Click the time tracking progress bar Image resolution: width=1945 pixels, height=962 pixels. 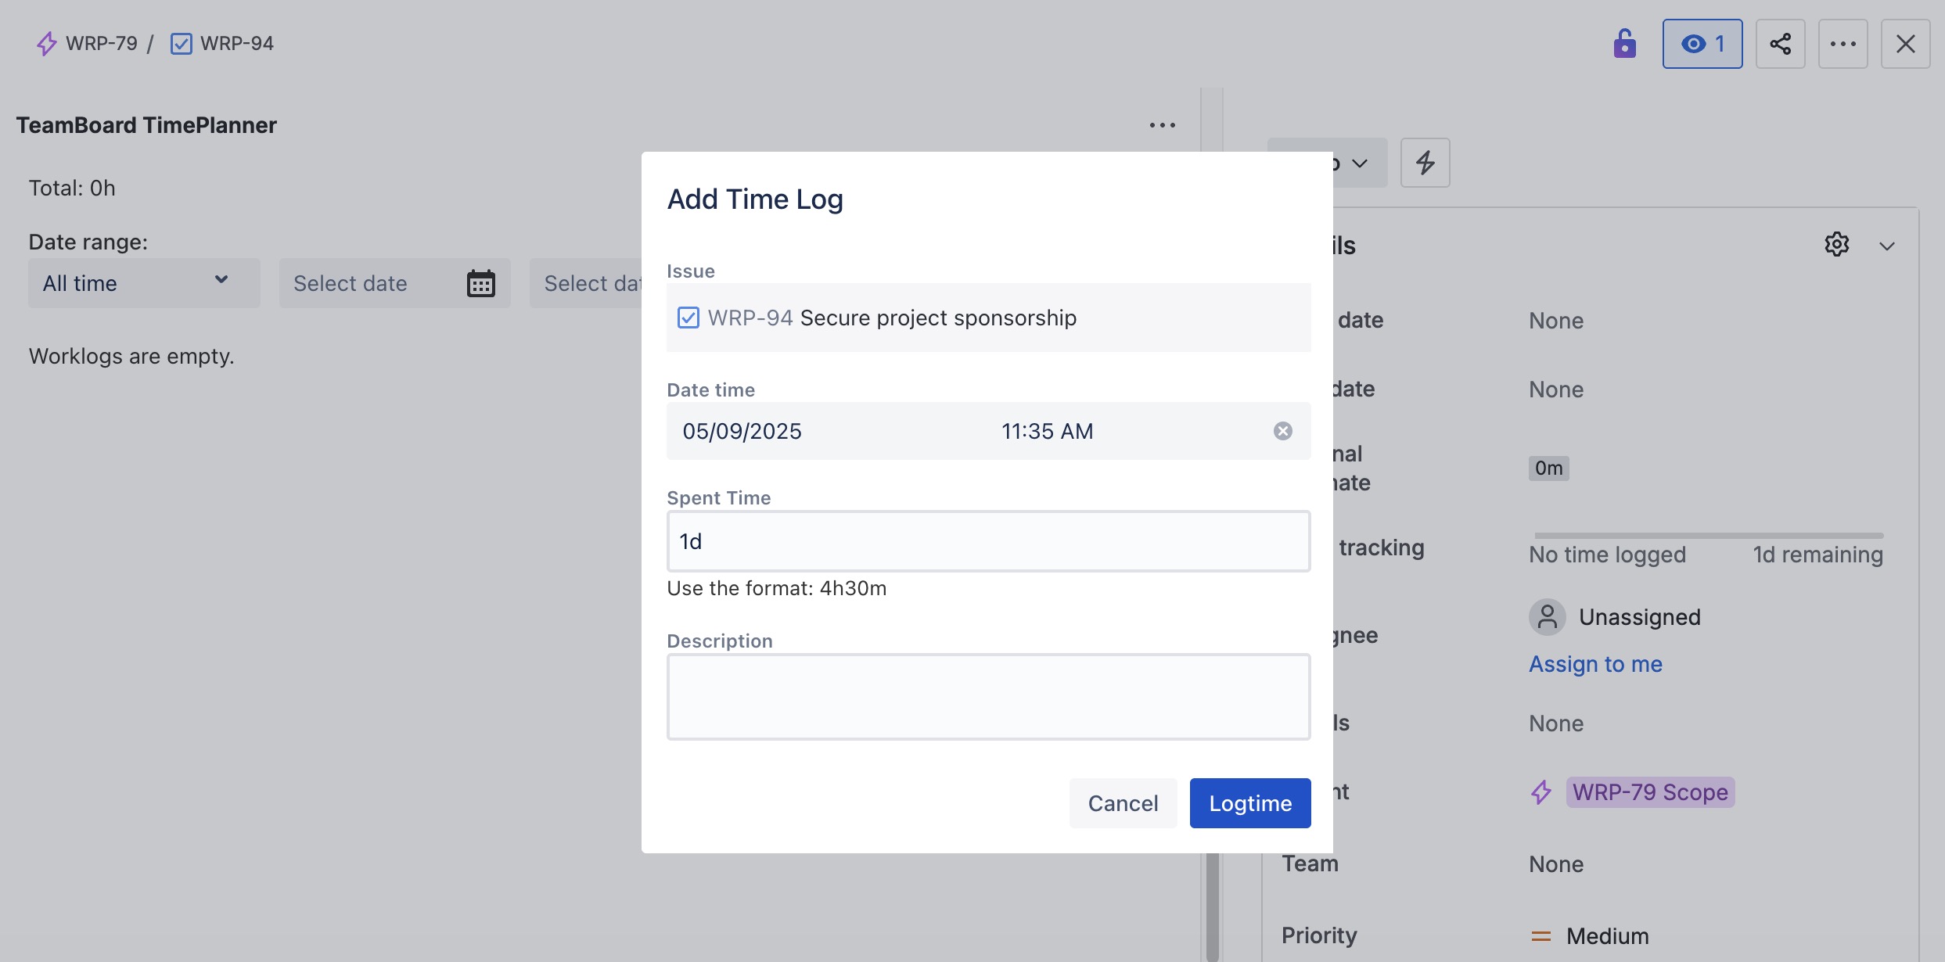click(x=1708, y=536)
